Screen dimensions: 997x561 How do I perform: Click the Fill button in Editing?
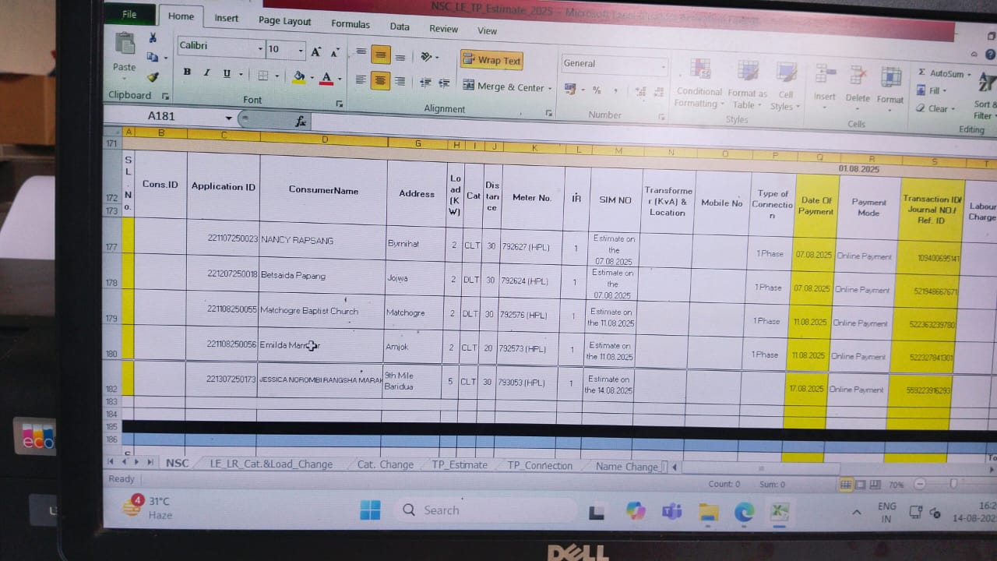coord(932,90)
